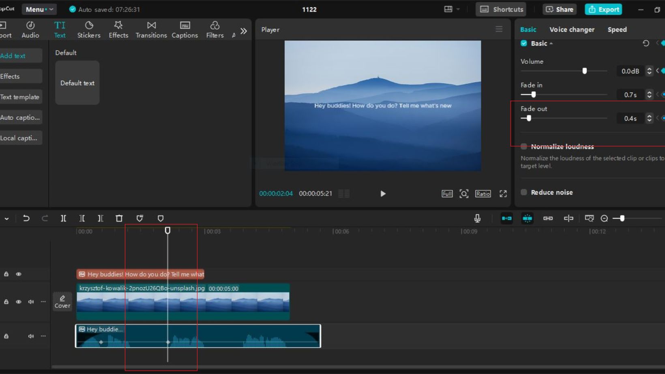Add a marker with shield icon
The width and height of the screenshot is (665, 374).
click(161, 218)
